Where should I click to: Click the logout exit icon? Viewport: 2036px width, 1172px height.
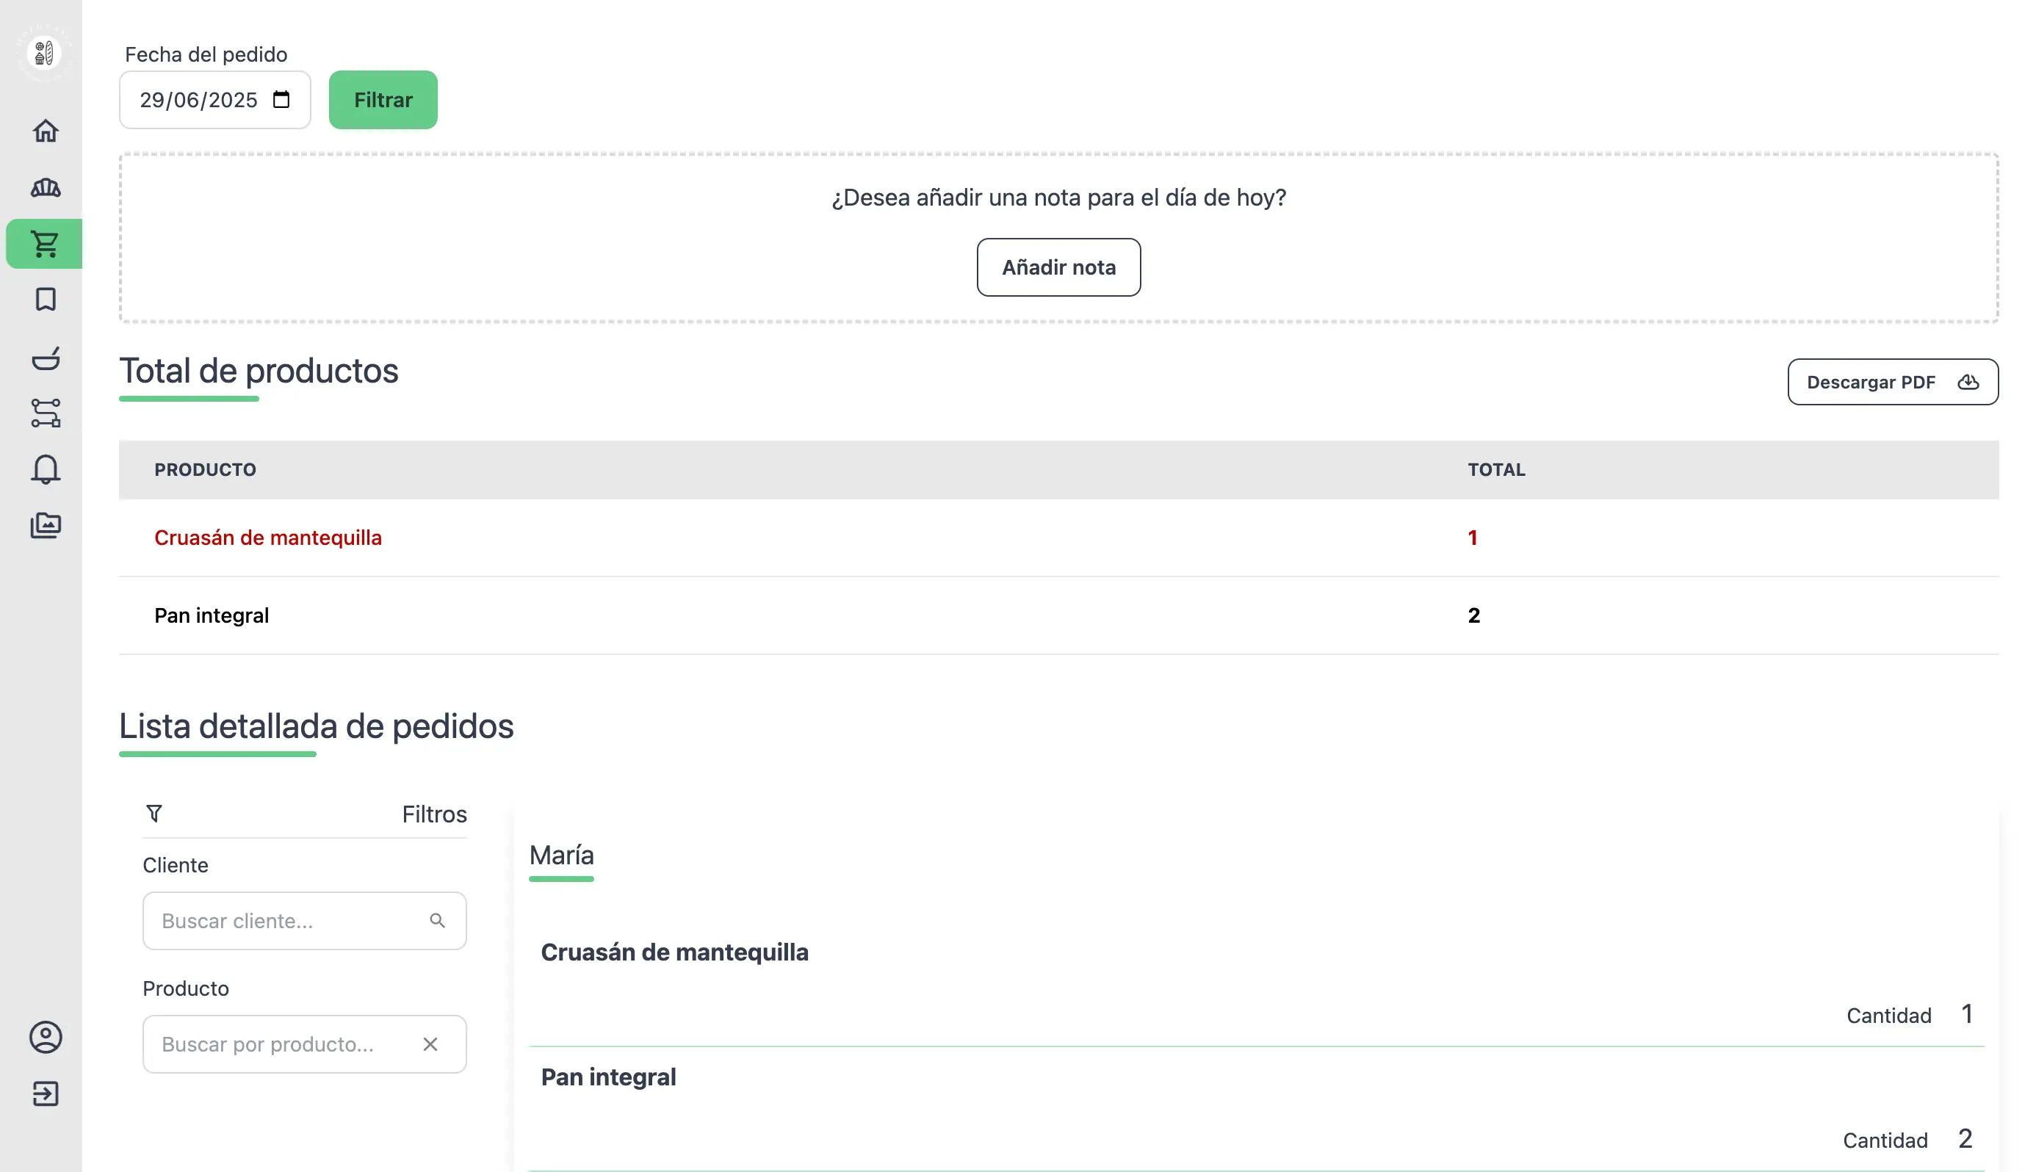(45, 1093)
